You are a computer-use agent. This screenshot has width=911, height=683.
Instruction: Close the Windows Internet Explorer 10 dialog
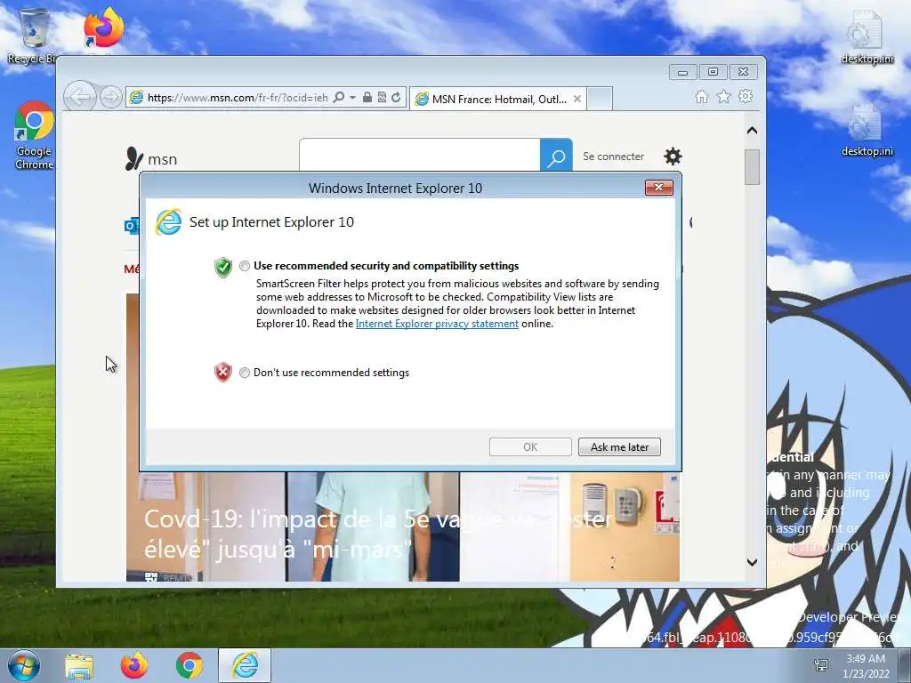(x=659, y=188)
